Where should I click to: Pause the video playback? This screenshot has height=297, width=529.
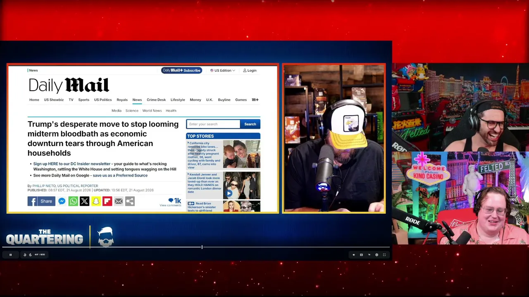click(x=10, y=255)
